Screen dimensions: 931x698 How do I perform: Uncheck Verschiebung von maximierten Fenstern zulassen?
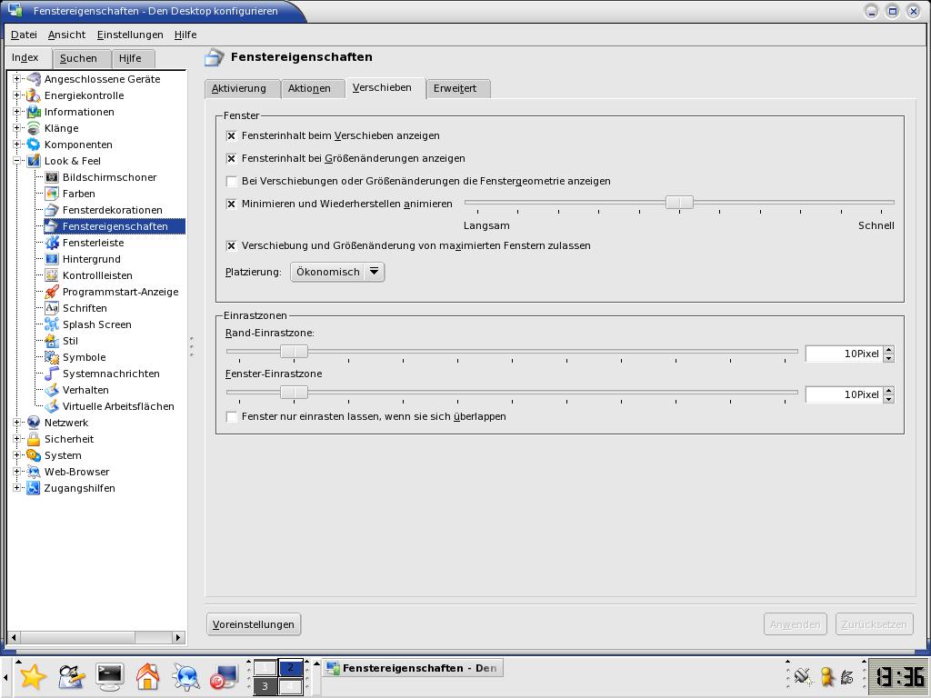click(x=232, y=245)
